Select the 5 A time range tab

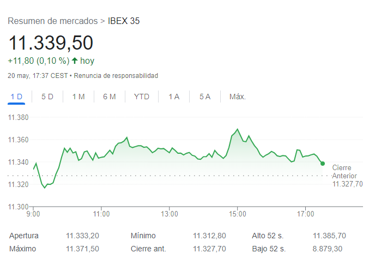[x=205, y=97]
